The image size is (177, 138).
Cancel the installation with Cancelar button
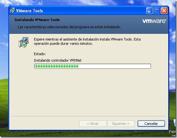[151, 124]
